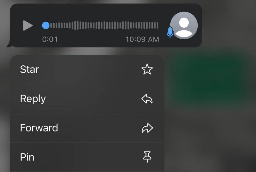Image resolution: width=256 pixels, height=172 pixels.
Task: Dismiss the menu by tapping the blurred background
Action: [x=211, y=139]
